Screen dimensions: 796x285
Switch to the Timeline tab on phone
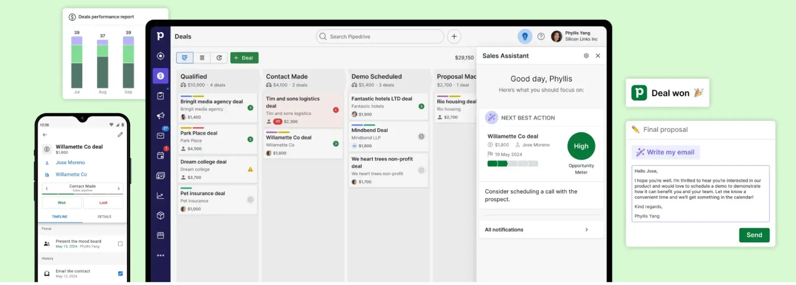60,217
